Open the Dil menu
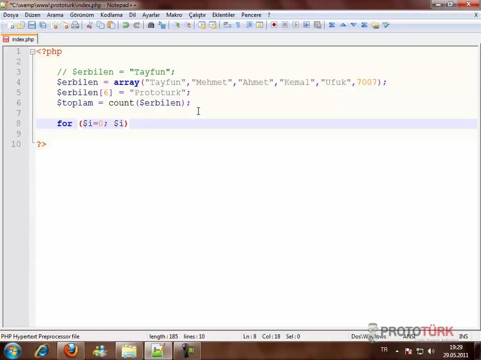Screen dimensions: 481x360 (132, 14)
